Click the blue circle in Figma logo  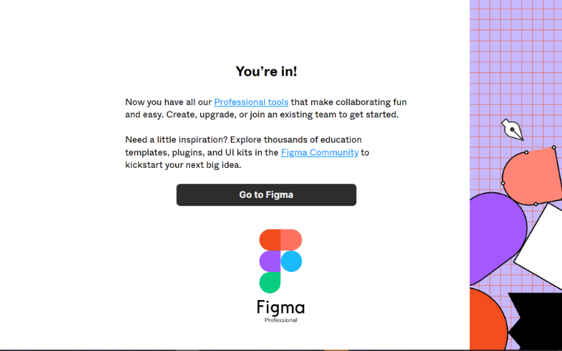[291, 261]
